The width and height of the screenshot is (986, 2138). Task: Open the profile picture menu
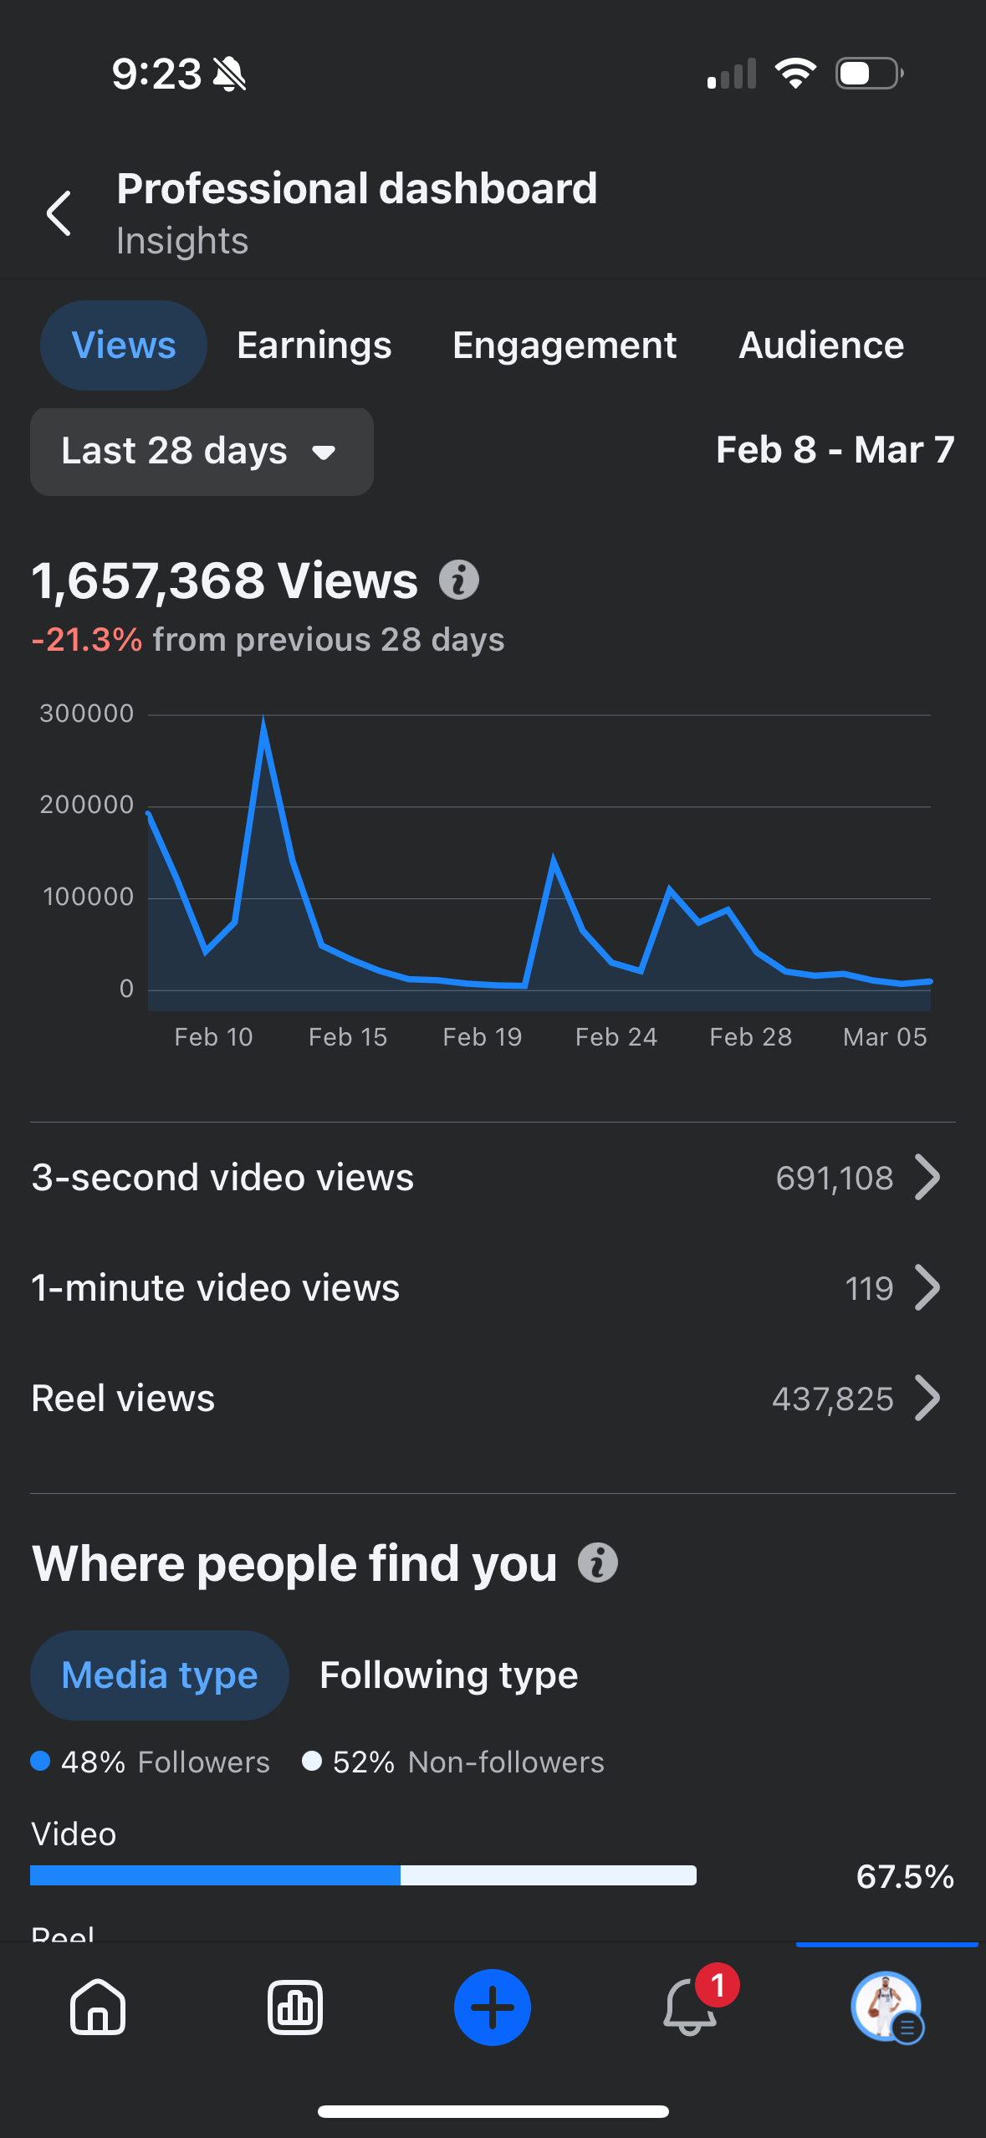[x=886, y=2007]
